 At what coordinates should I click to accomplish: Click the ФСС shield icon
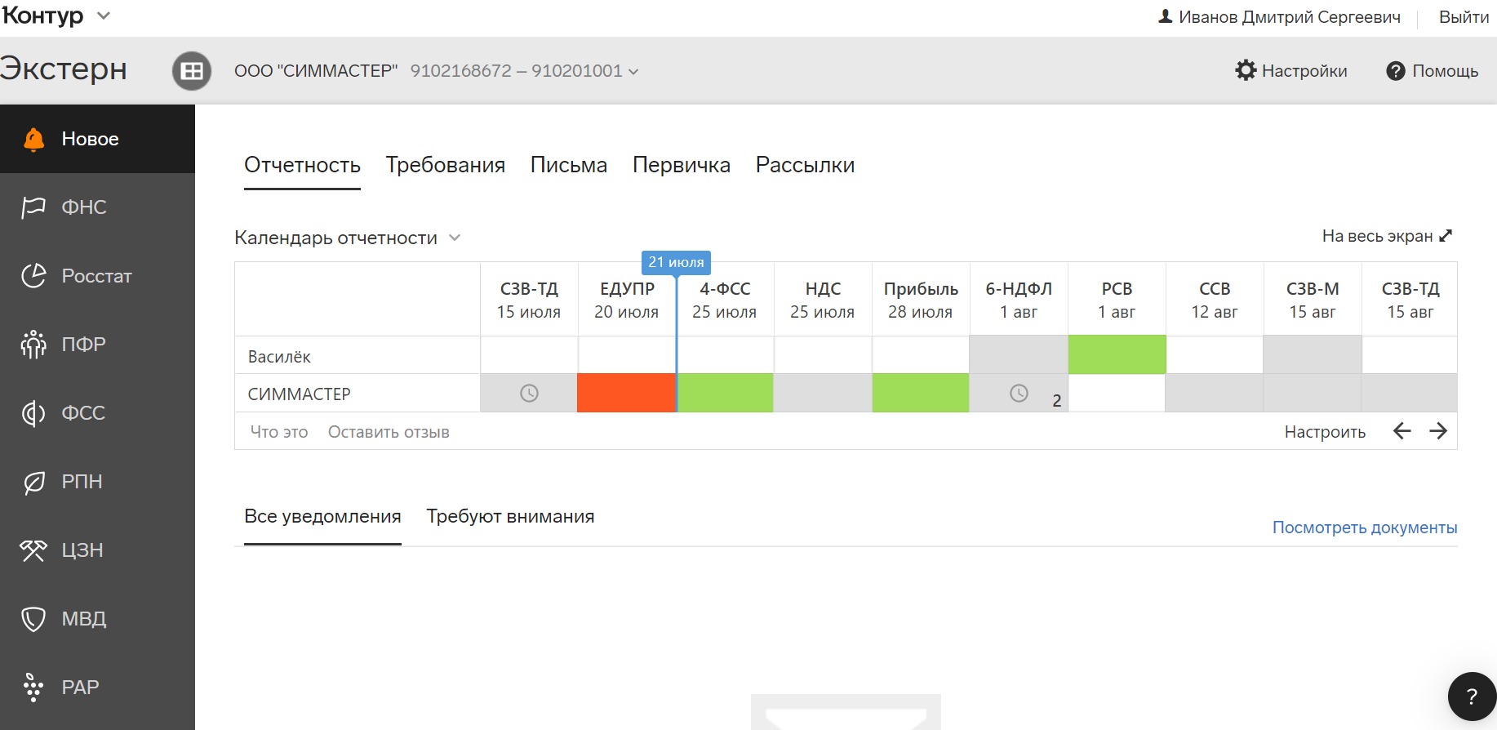33,413
